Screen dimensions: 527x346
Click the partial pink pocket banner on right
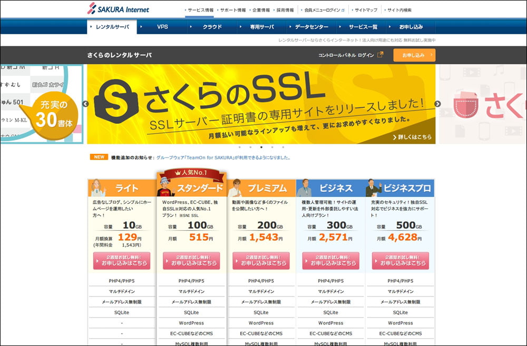coord(483,104)
